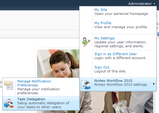Click the woman photo on the page

pos(58,64)
